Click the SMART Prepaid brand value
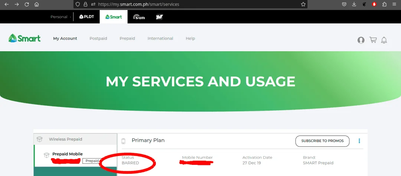Viewport: 401px width, 176px height. click(x=318, y=163)
